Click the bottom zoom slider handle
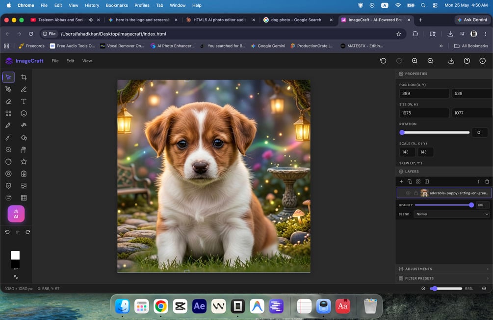 point(434,289)
